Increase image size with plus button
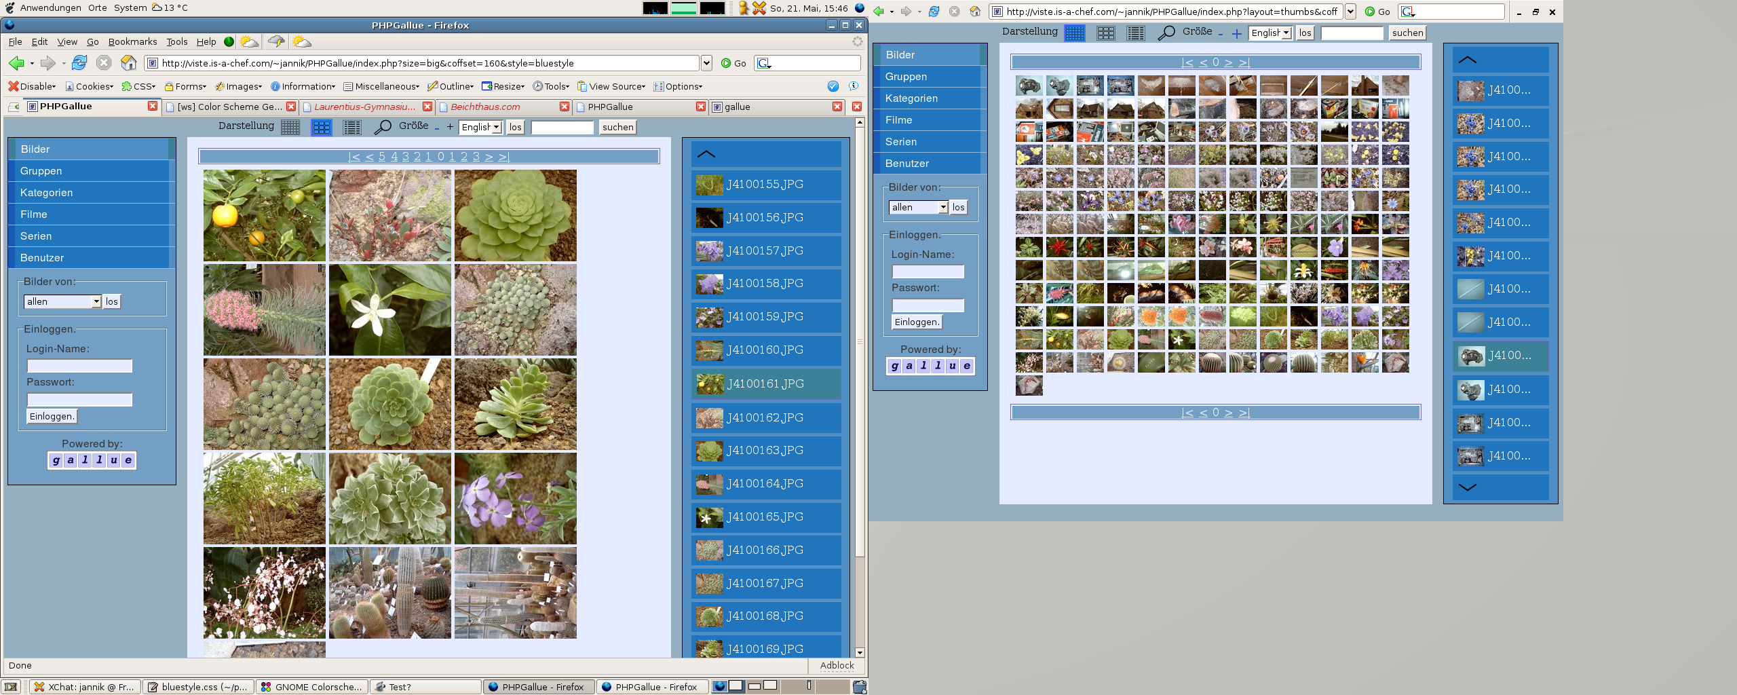 (x=450, y=127)
